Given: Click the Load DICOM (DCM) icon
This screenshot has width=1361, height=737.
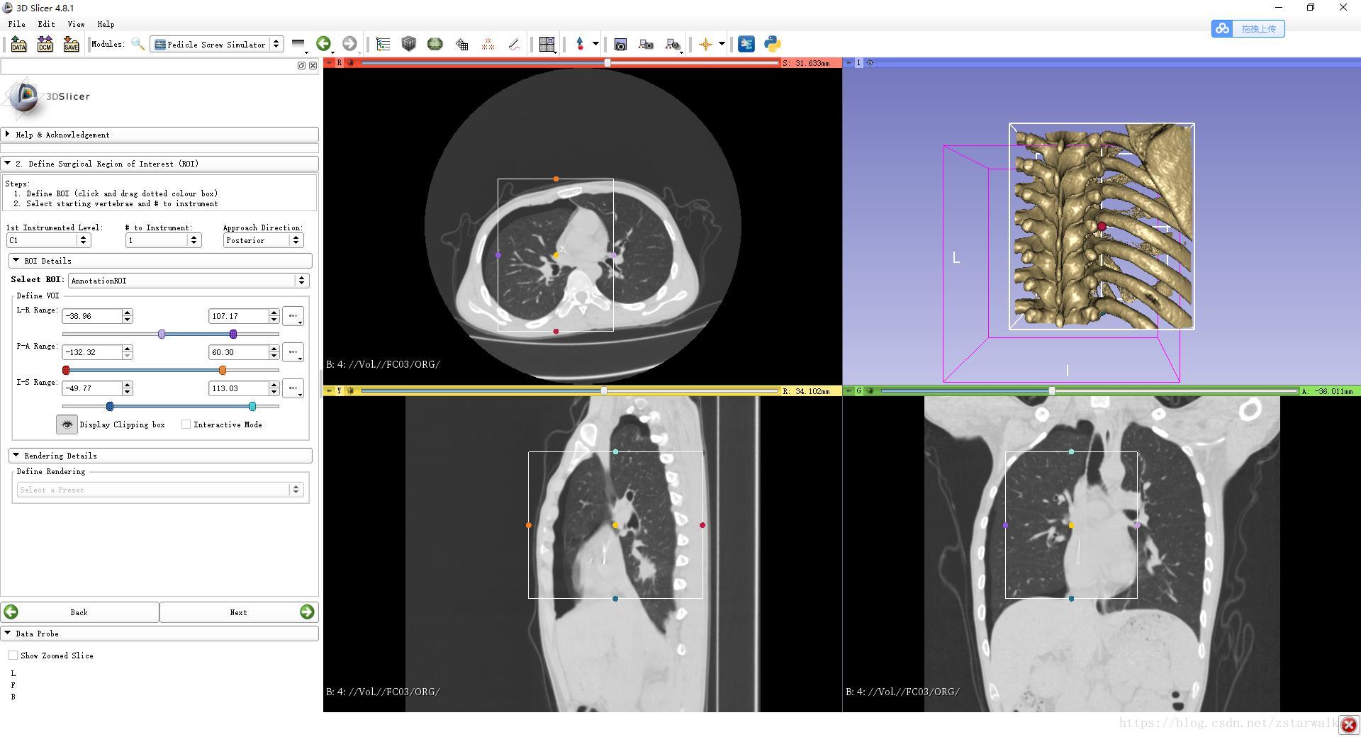Looking at the screenshot, I should [45, 44].
